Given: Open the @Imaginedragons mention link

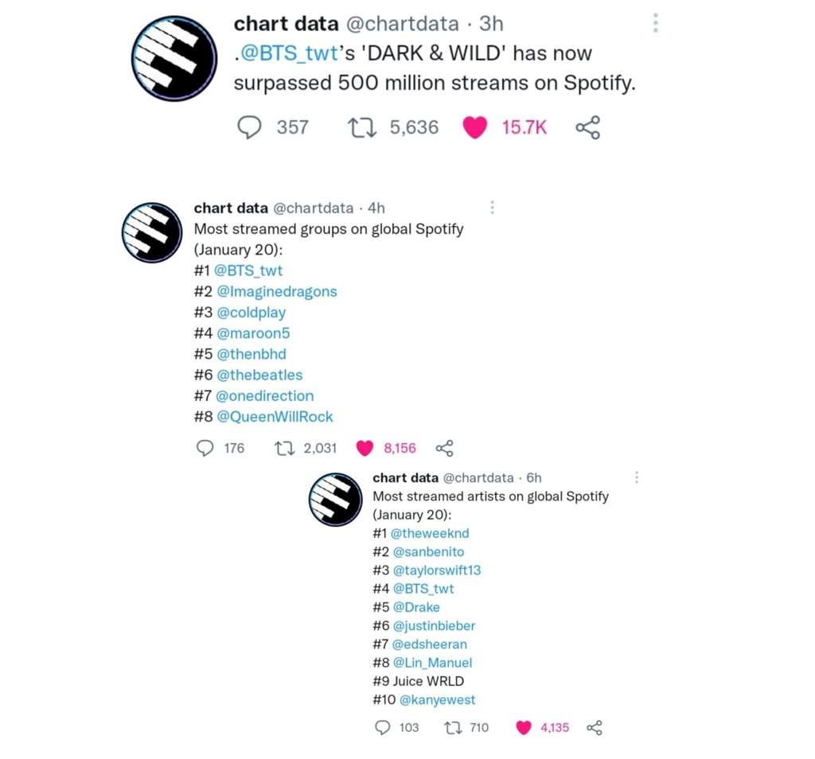Looking at the screenshot, I should pos(276,291).
